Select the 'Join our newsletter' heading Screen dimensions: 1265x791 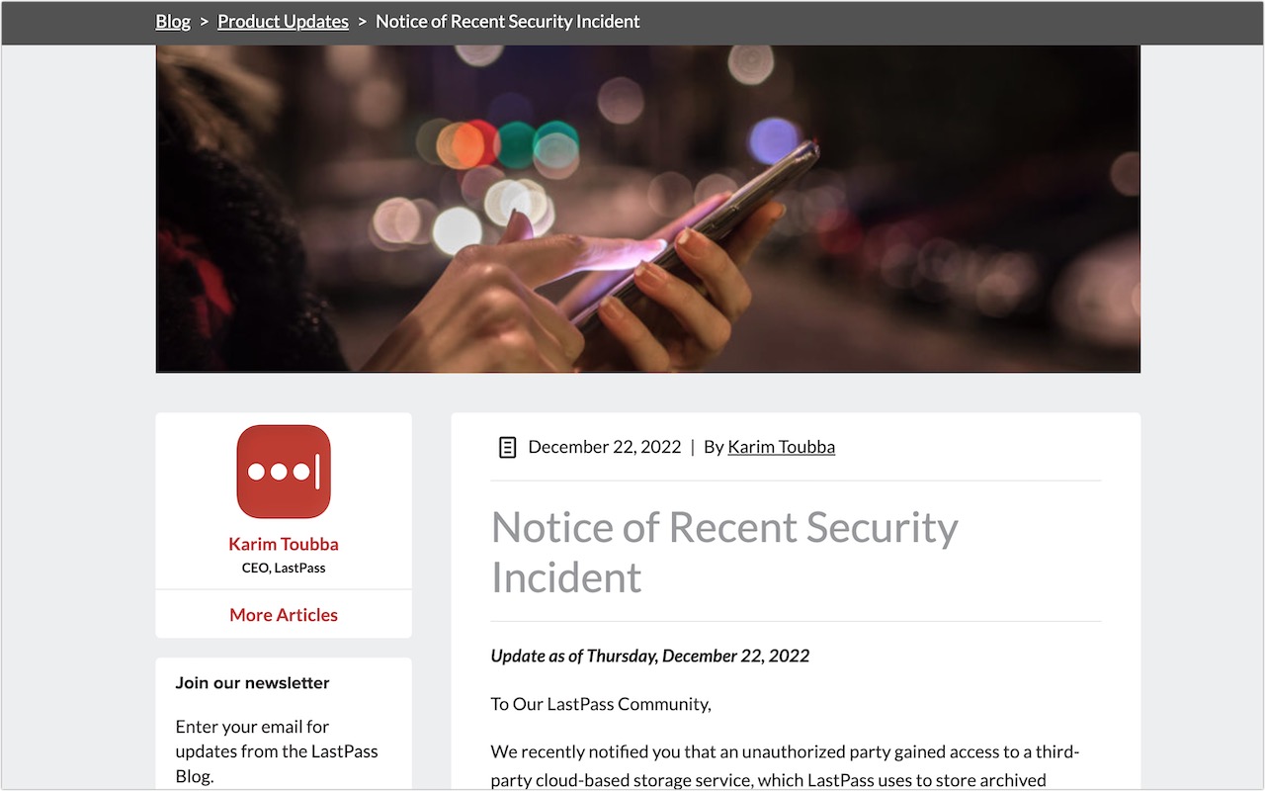252,682
